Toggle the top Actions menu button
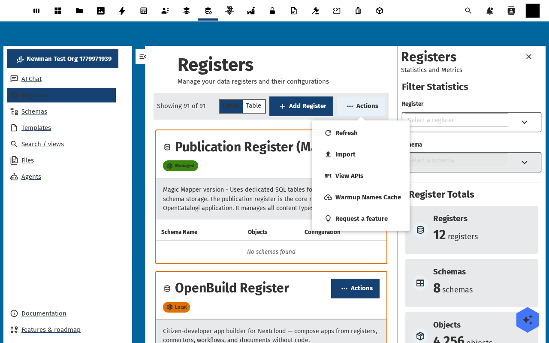 (x=361, y=106)
